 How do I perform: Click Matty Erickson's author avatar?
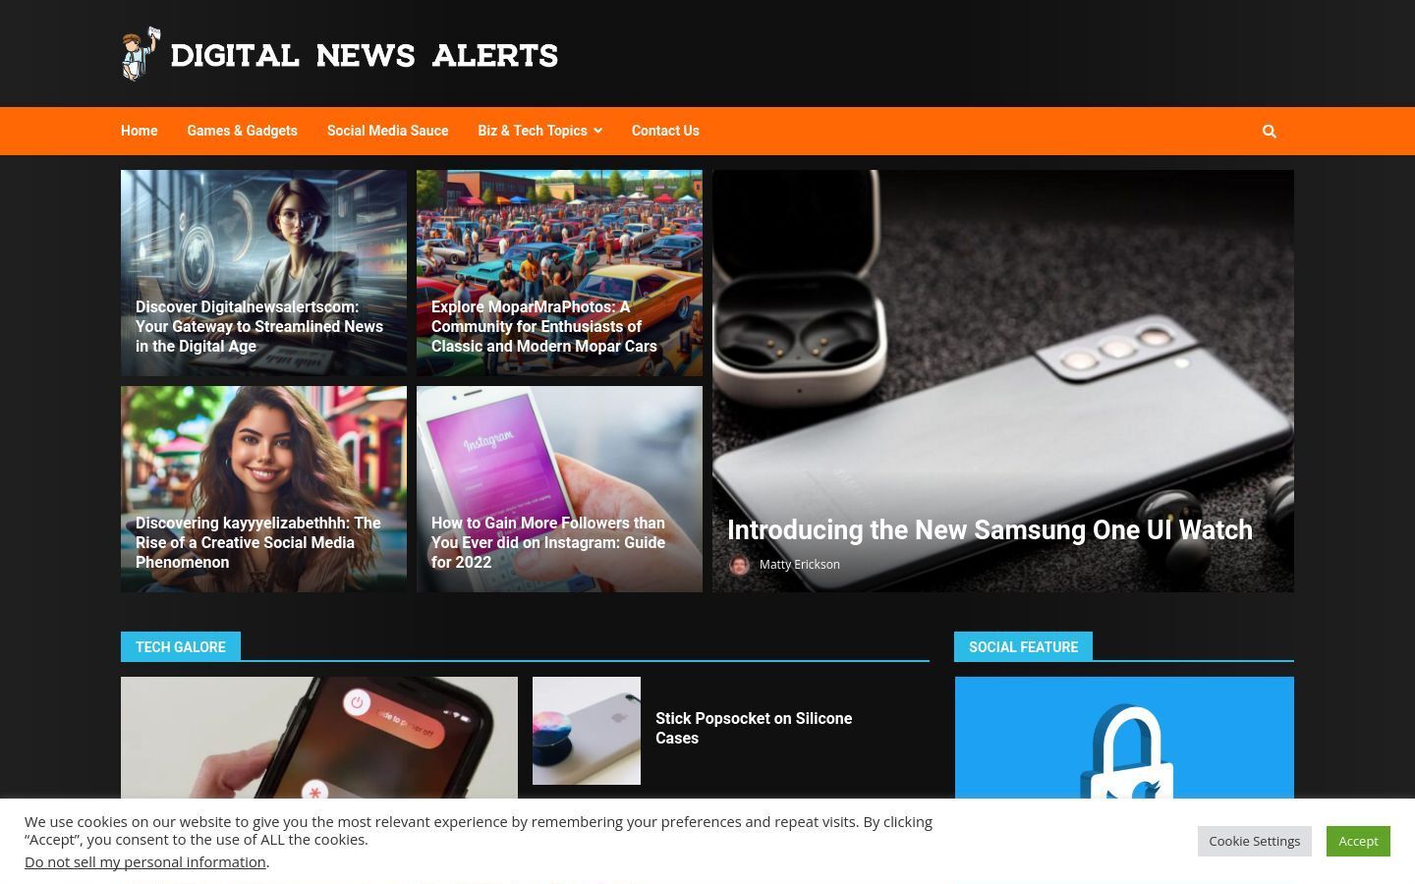(x=739, y=565)
